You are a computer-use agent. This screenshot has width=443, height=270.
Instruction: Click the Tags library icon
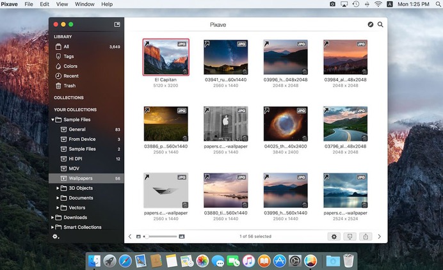58,56
